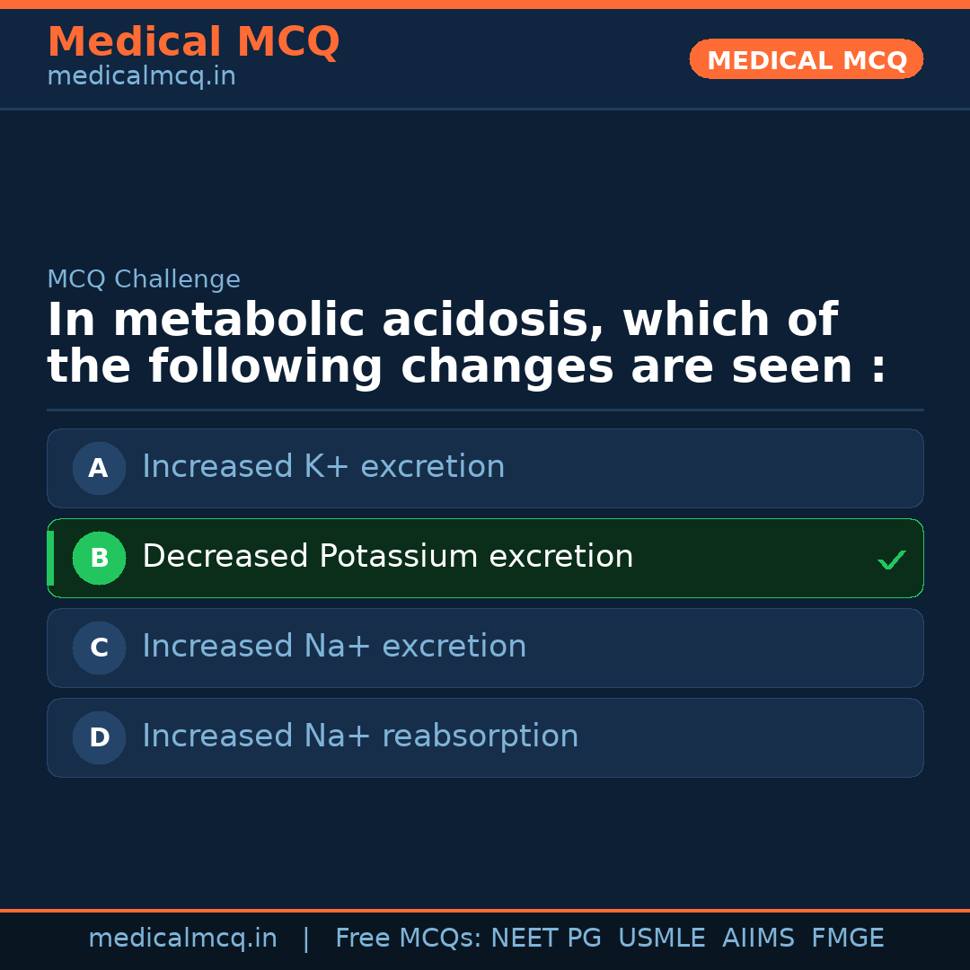The height and width of the screenshot is (970, 970).
Task: Click the circular A option badge
Action: tap(99, 468)
